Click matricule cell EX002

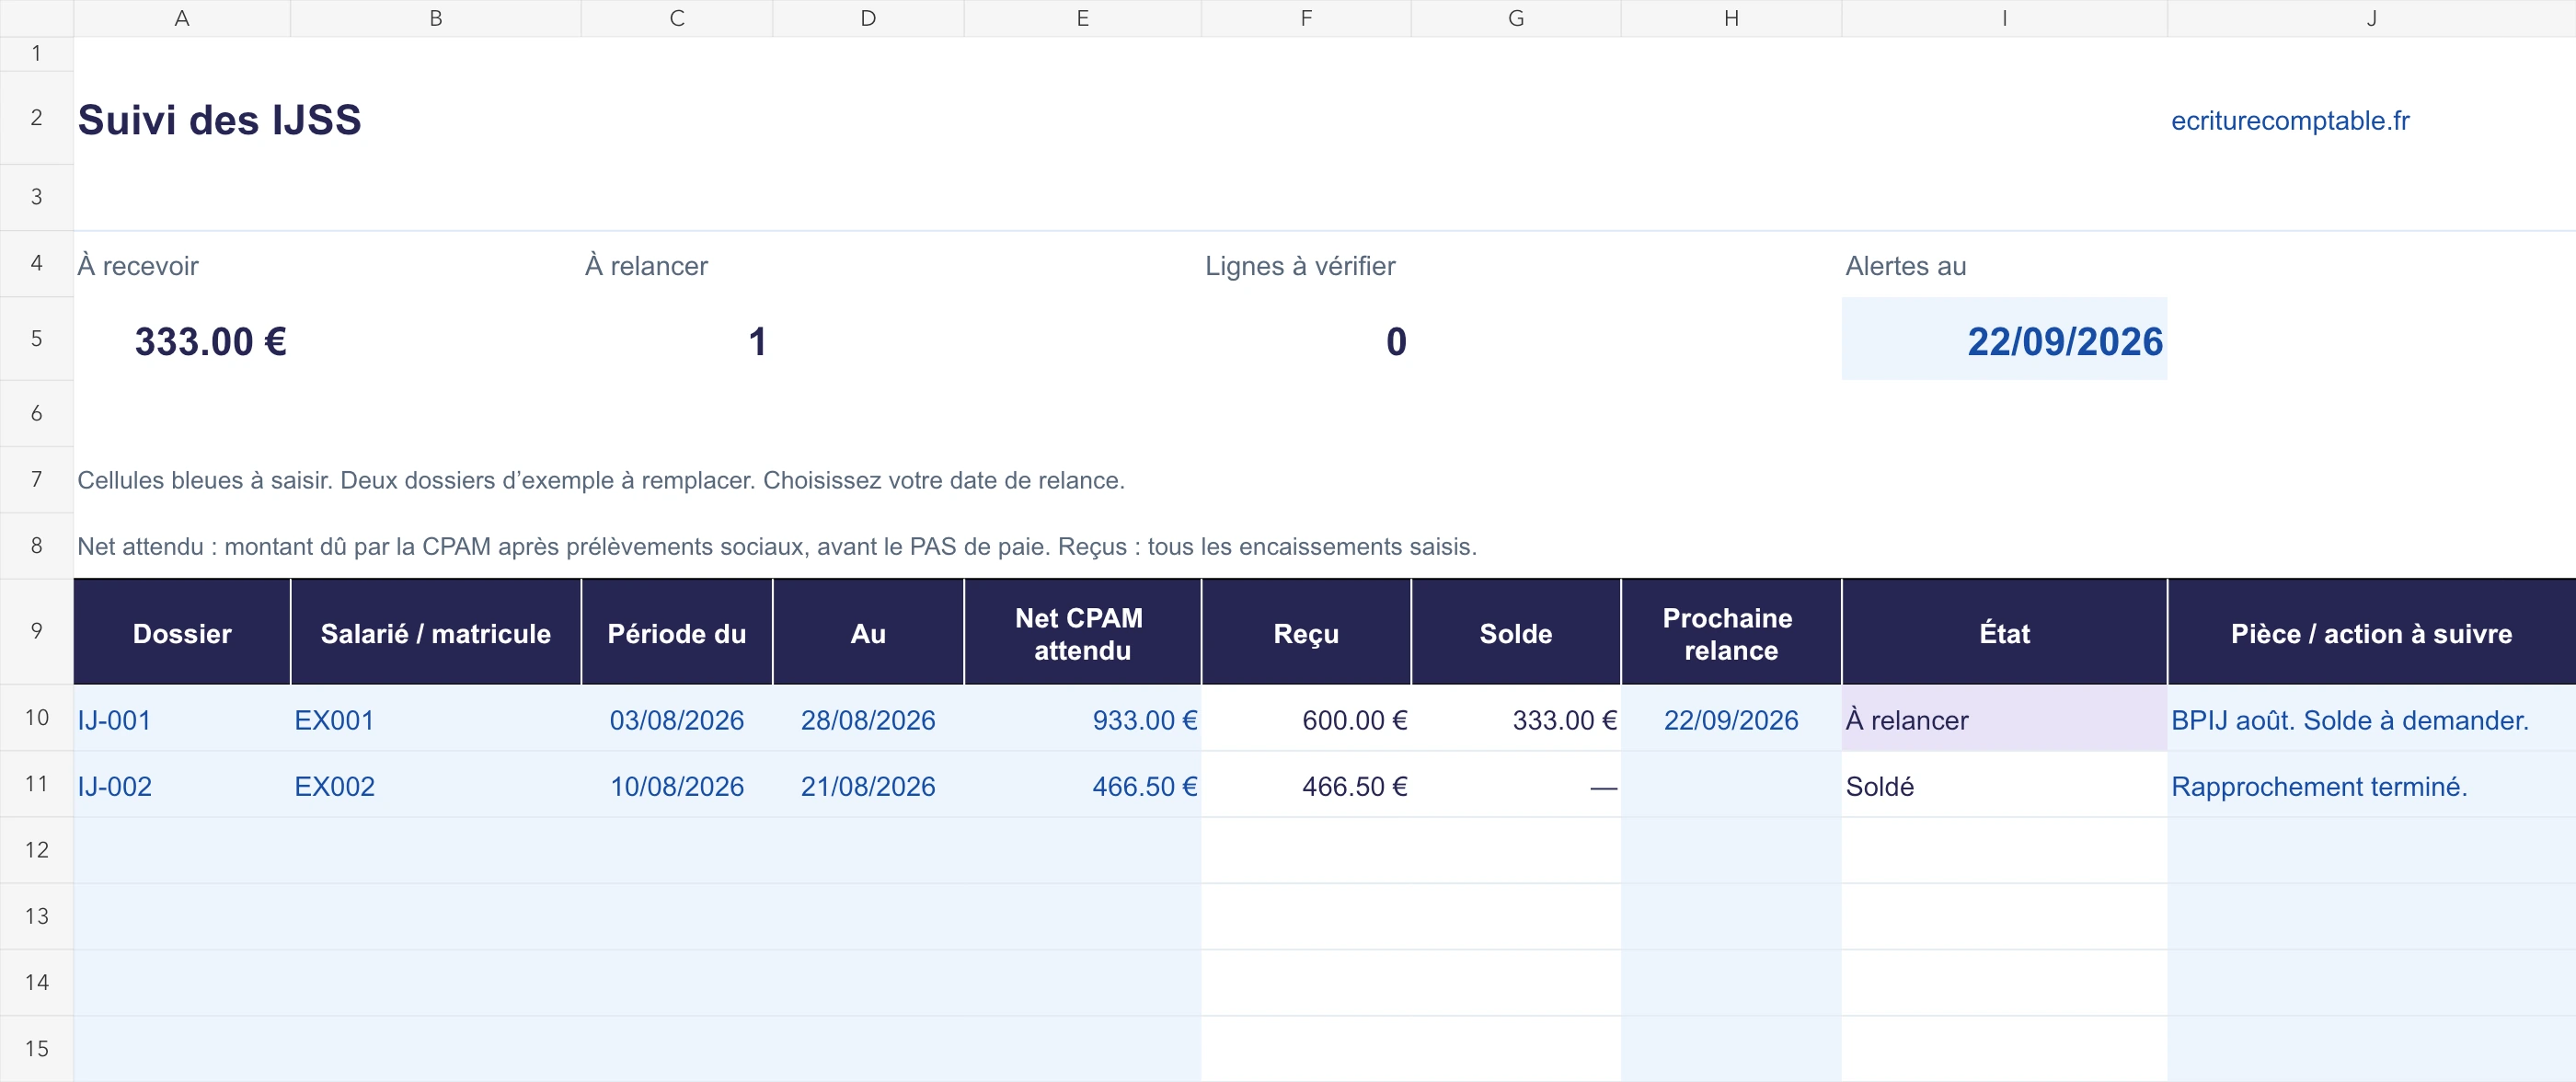click(436, 785)
